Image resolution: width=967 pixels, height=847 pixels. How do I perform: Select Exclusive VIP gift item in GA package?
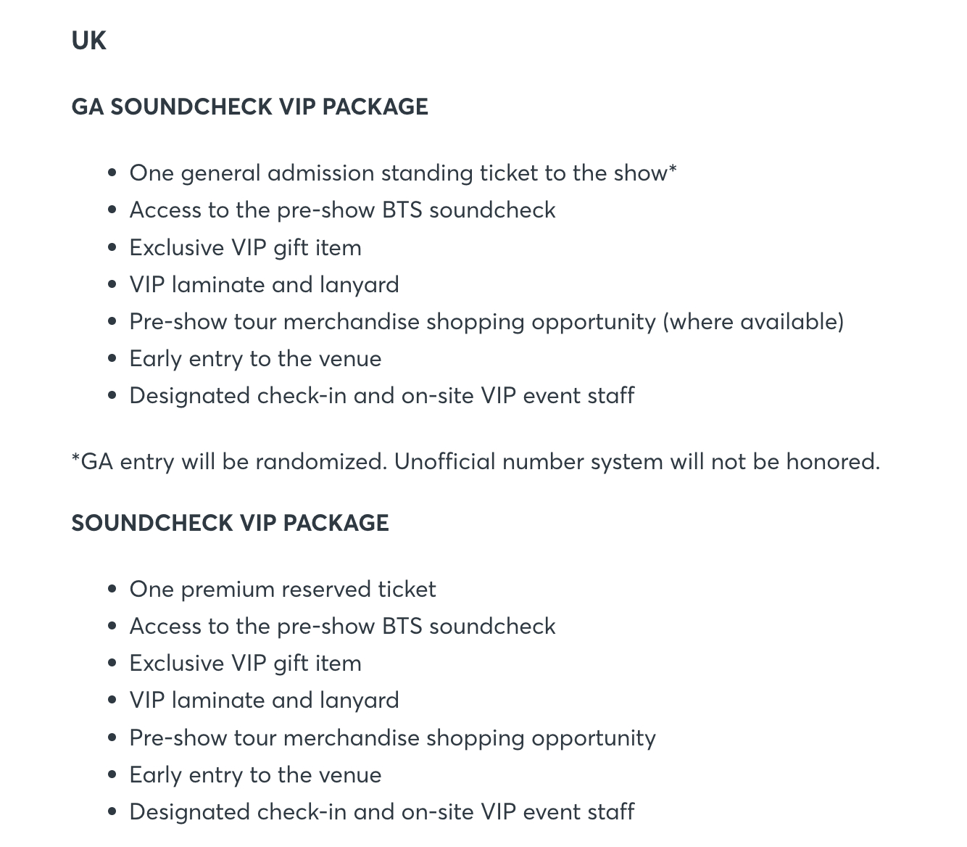tap(245, 248)
